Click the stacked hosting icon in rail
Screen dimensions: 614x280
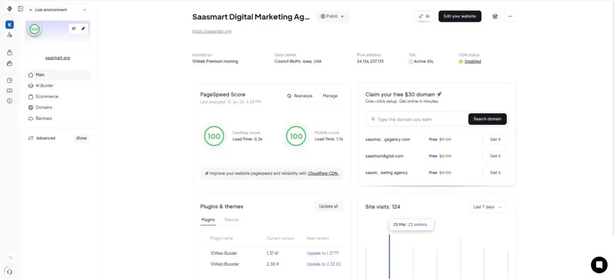[10, 53]
